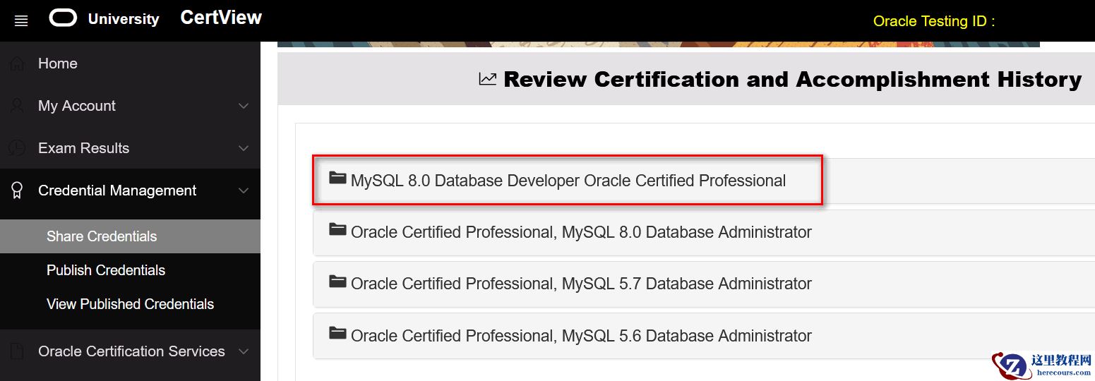Click the hamburger menu icon
Screen dimensions: 1095x381
click(21, 21)
